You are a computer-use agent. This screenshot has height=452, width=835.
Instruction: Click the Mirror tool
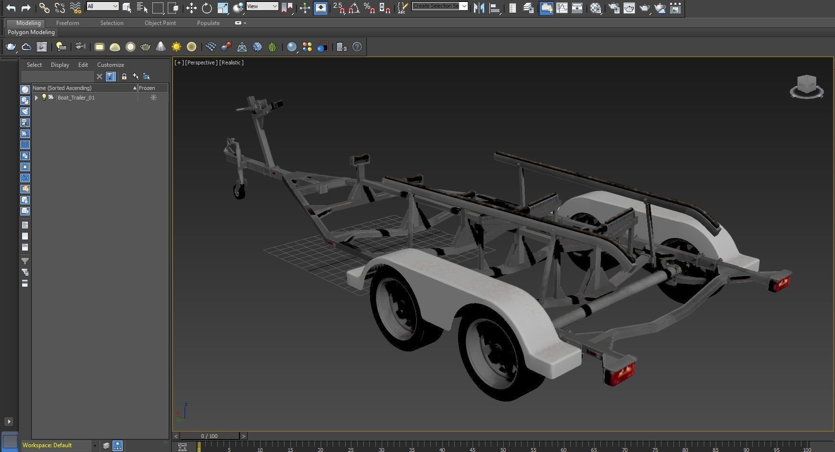(479, 8)
